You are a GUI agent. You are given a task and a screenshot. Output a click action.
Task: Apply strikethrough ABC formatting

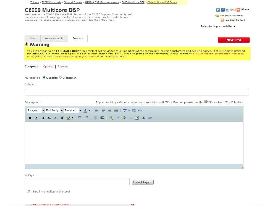[x=49, y=118]
